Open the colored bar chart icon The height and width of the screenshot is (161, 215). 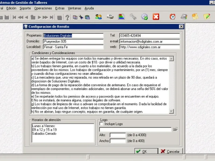pos(121,17)
